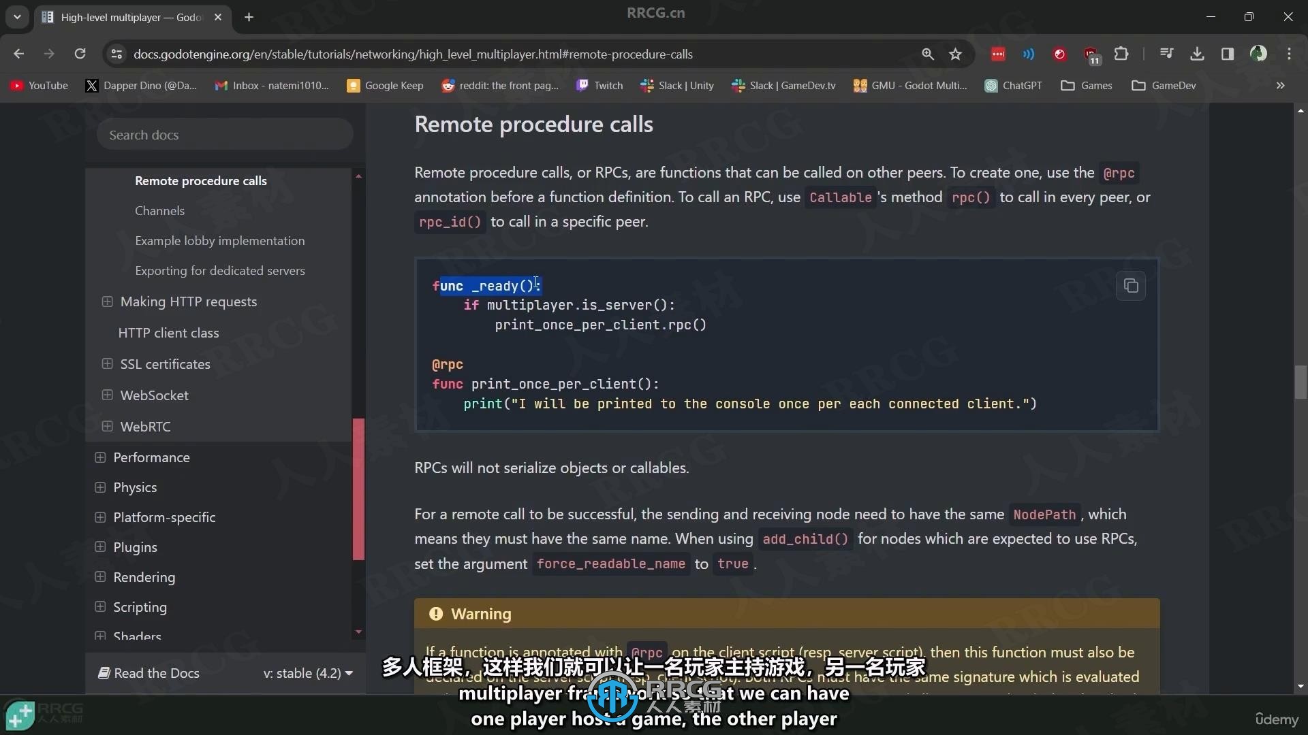
Task: Open the Downloads icon in toolbar
Action: pos(1197,54)
